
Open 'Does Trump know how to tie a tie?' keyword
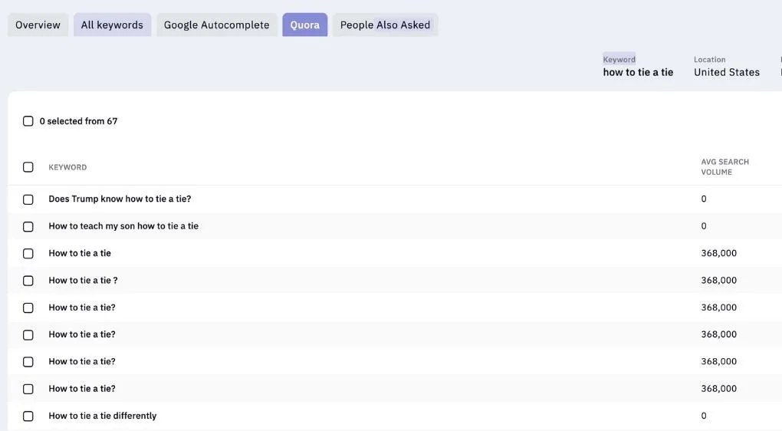[120, 199]
